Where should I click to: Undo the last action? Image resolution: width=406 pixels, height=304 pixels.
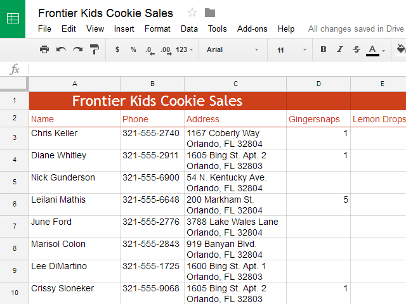(x=61, y=49)
